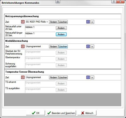Add target with plus button in Netzspannungsüberwachung

click(x=92, y=22)
